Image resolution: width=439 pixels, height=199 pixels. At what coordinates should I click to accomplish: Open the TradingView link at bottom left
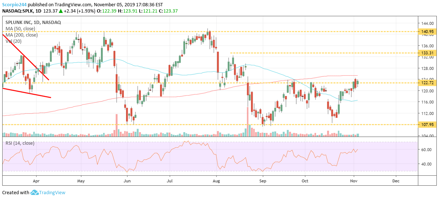click(x=52, y=192)
